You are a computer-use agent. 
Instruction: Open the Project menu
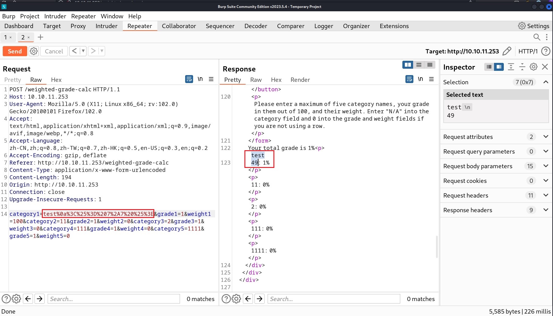[x=30, y=16]
